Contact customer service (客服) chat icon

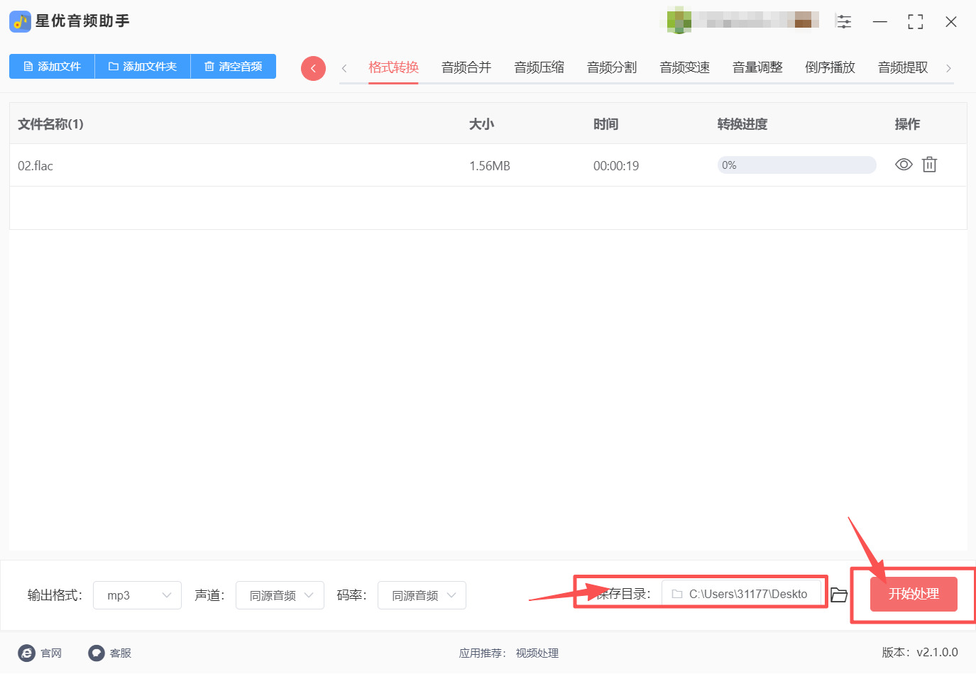pos(97,653)
